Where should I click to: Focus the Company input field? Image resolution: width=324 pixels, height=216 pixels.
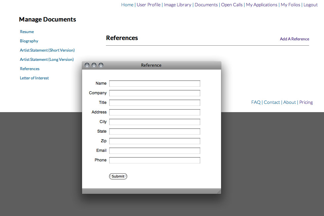[155, 93]
